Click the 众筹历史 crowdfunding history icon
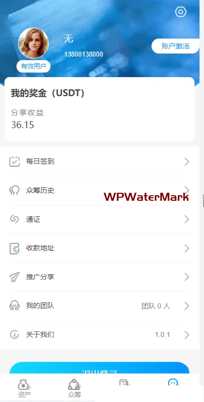 pyautogui.click(x=14, y=191)
